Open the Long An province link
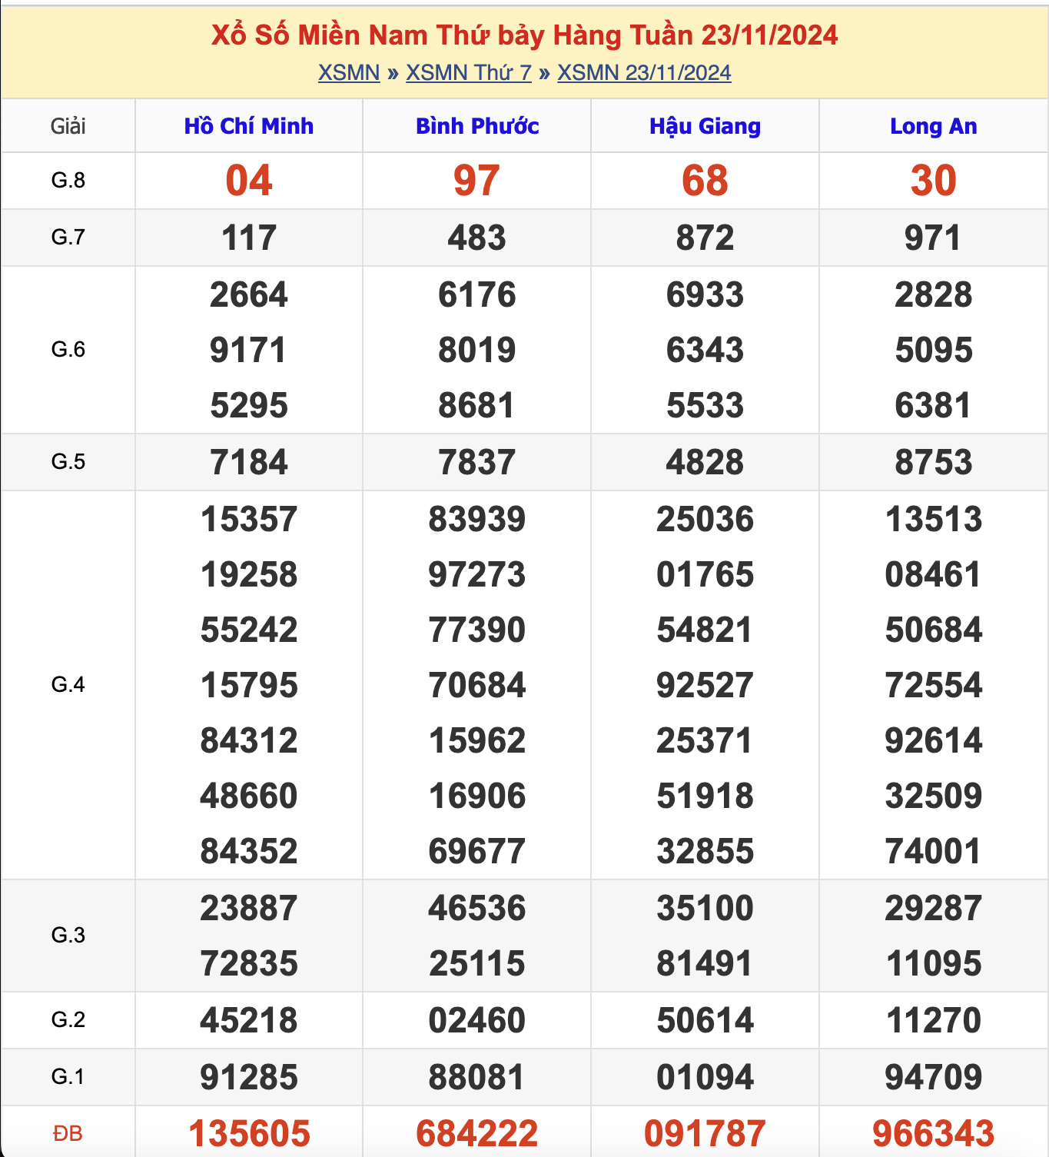 click(934, 126)
